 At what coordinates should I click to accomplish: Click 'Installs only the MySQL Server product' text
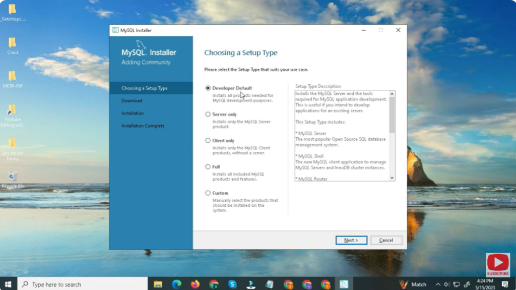241,124
